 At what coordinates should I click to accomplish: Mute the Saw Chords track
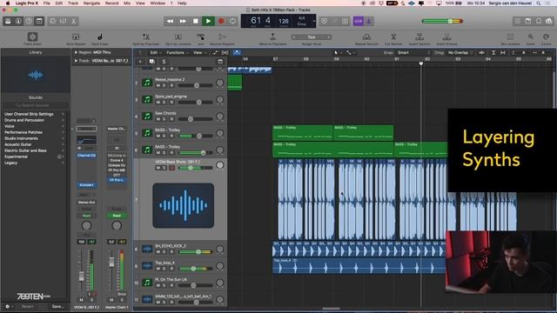[158, 119]
